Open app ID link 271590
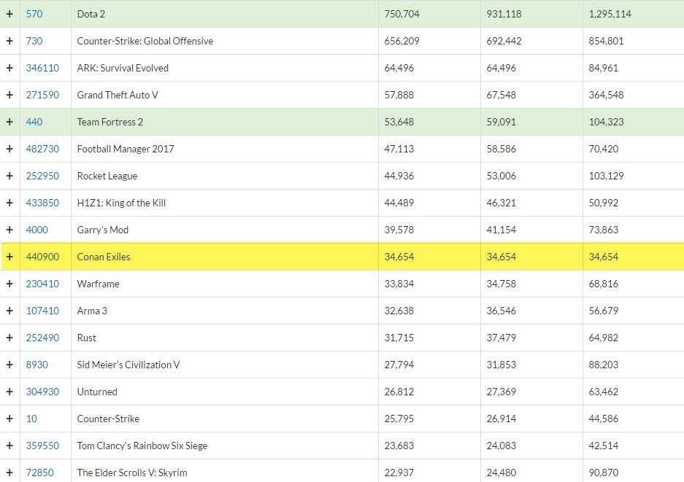The height and width of the screenshot is (482, 684). pos(42,95)
